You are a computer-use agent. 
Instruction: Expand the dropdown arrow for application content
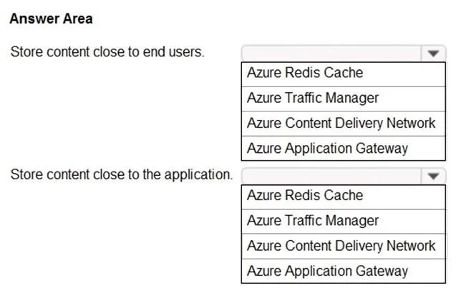(433, 176)
